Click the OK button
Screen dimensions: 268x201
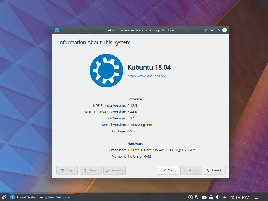pos(167,170)
